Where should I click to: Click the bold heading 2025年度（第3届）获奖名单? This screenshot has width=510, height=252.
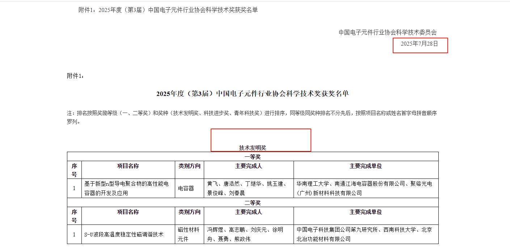tap(253, 94)
